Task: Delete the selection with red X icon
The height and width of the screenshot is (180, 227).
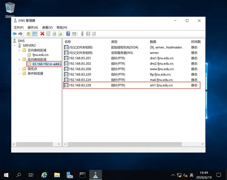Action: click(42, 34)
